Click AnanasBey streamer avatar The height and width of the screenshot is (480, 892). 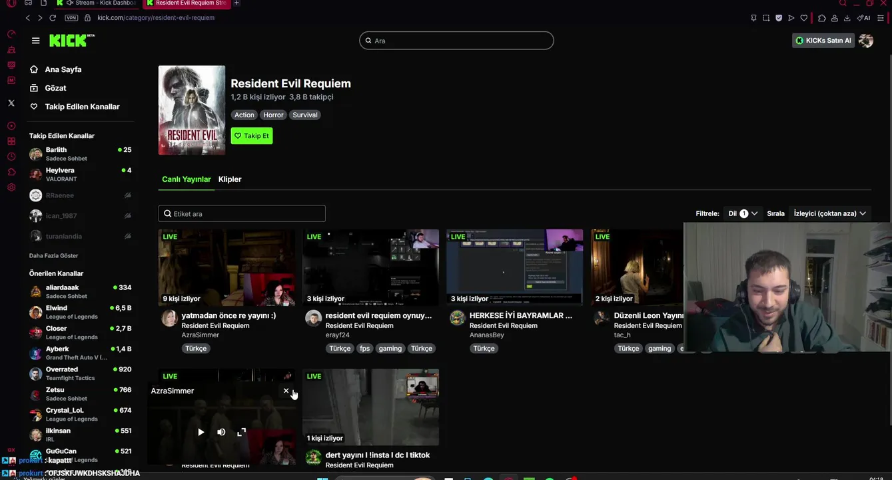[457, 318]
